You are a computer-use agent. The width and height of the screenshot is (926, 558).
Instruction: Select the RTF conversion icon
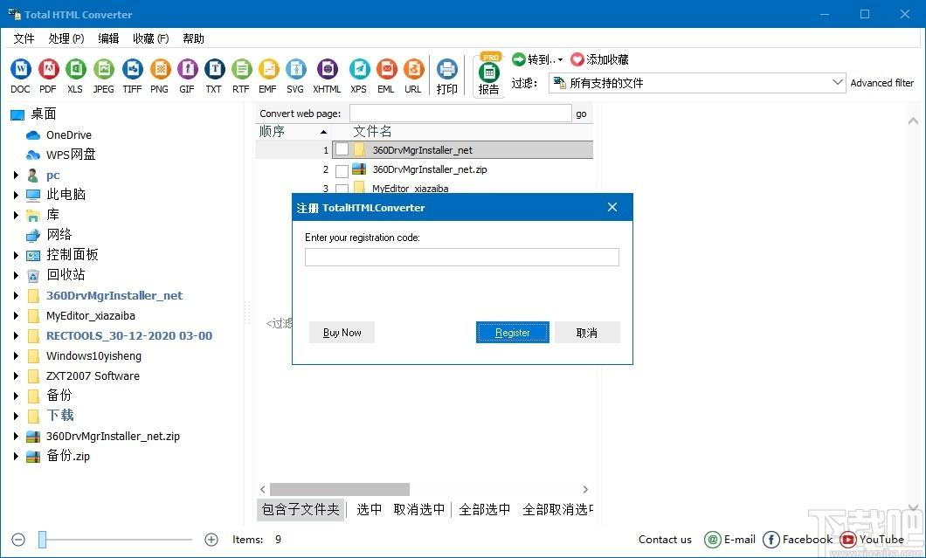(241, 69)
